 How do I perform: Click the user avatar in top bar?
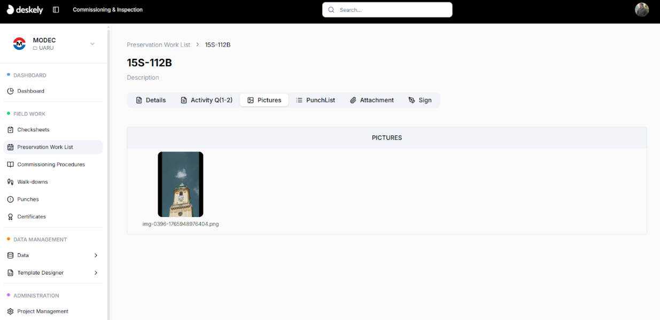click(x=641, y=10)
